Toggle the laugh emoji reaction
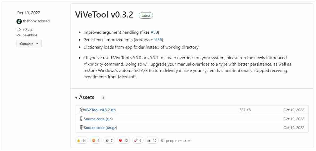 (96, 141)
